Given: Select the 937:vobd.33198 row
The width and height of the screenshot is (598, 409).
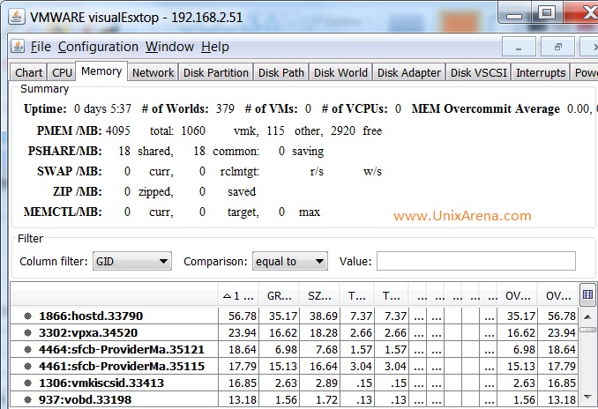Looking at the screenshot, I should (294, 399).
